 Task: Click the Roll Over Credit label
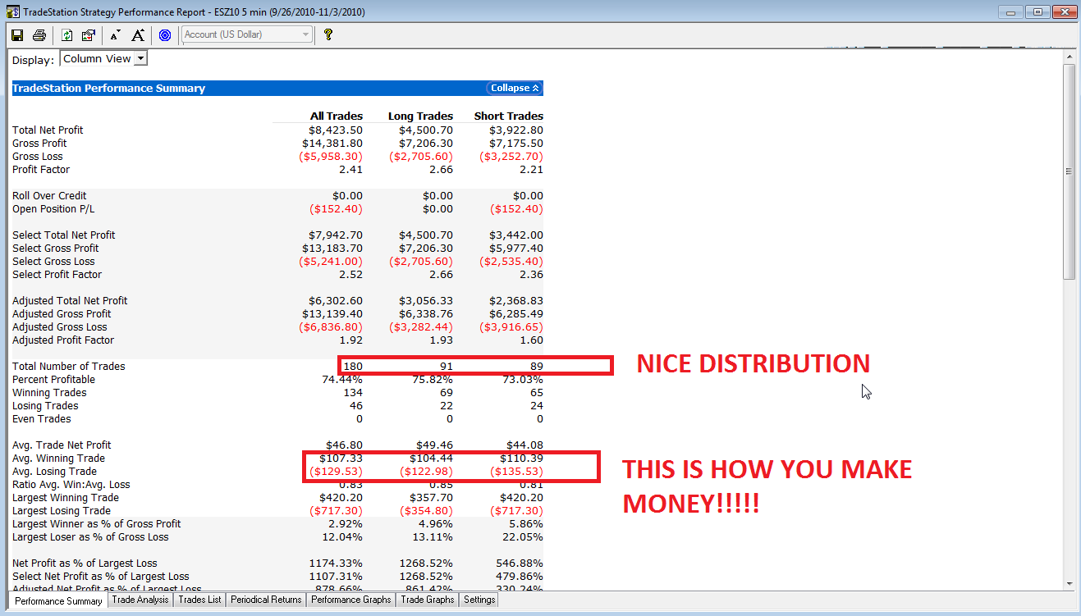49,195
